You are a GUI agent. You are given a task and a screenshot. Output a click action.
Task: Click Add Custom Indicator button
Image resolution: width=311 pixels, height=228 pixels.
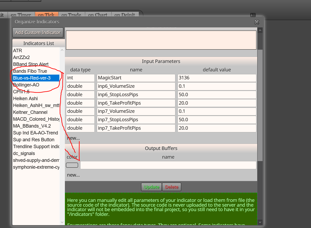click(x=38, y=32)
